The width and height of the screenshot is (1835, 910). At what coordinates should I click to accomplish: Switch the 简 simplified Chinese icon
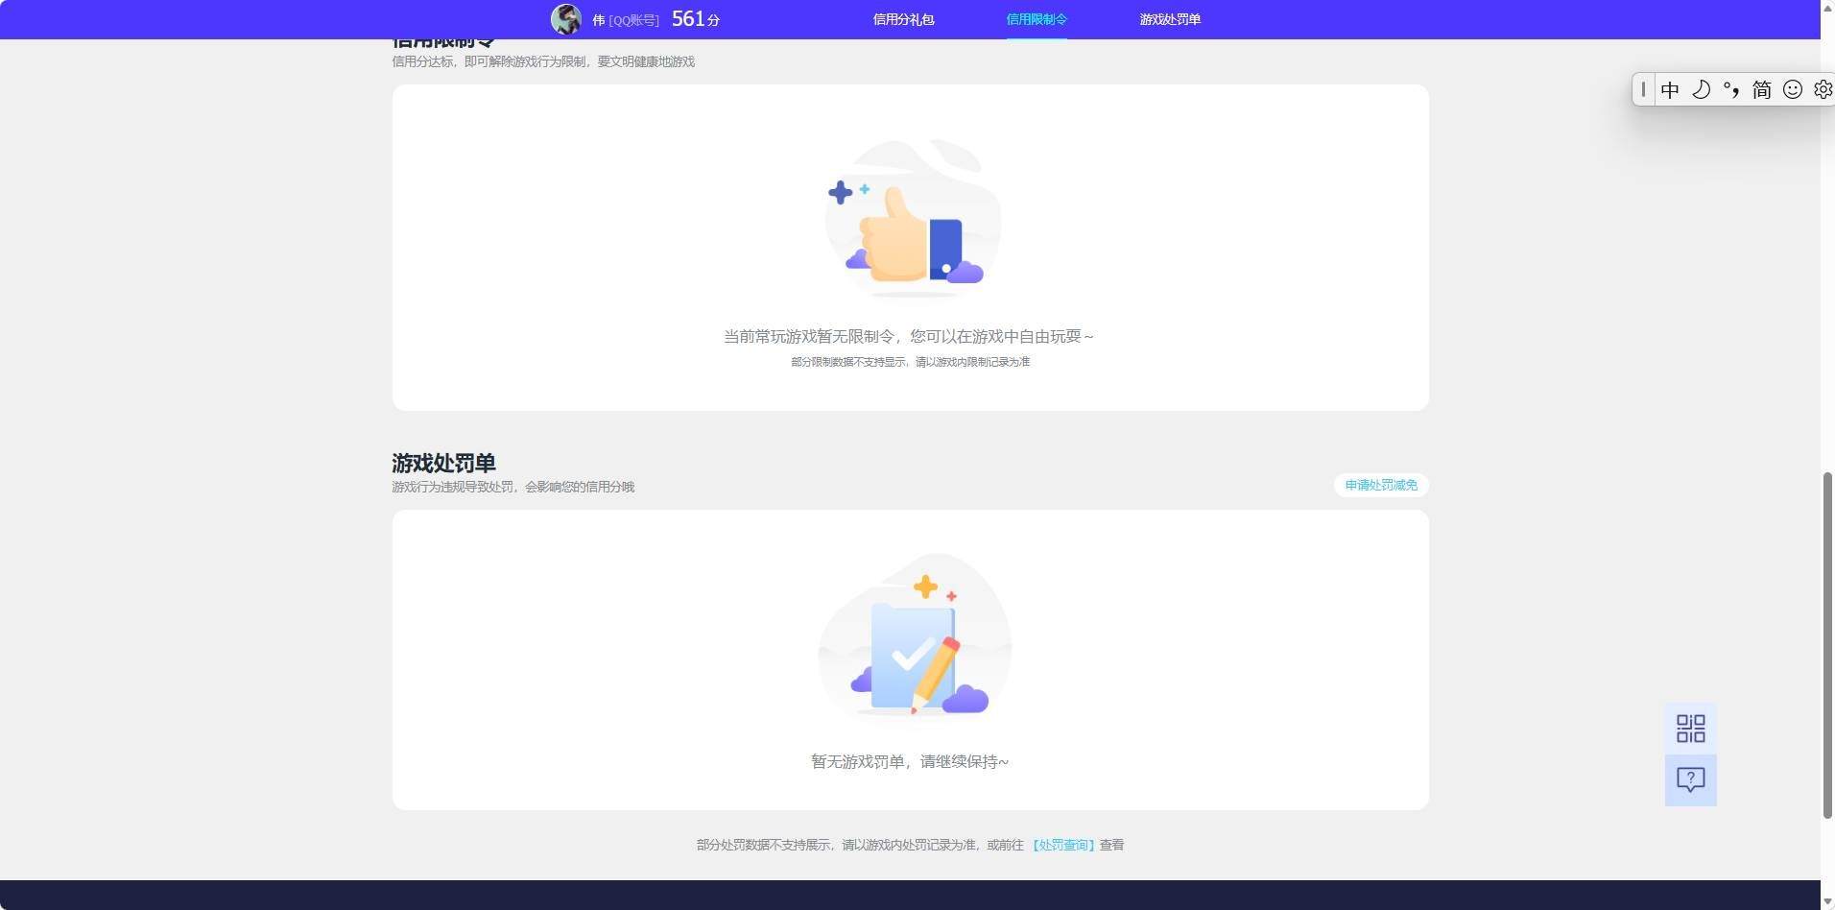(1761, 89)
